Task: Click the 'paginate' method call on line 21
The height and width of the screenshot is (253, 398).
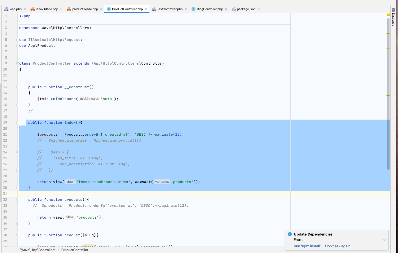Action: point(164,135)
